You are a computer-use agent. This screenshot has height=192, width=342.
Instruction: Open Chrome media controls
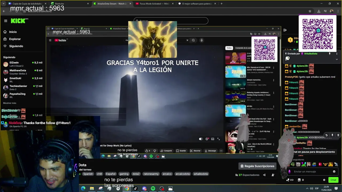coord(325,11)
